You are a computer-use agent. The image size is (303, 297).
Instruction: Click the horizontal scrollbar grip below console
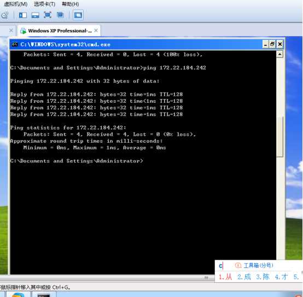pyautogui.click(x=206, y=278)
